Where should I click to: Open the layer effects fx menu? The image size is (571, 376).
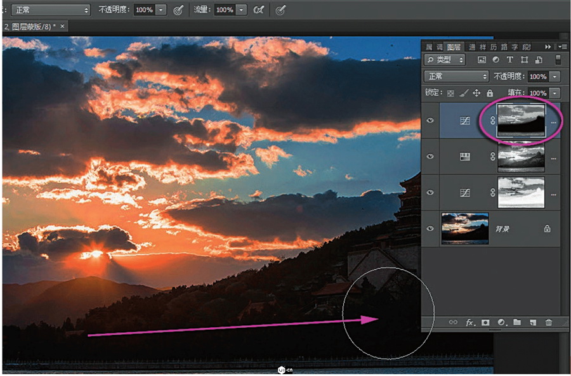(470, 323)
